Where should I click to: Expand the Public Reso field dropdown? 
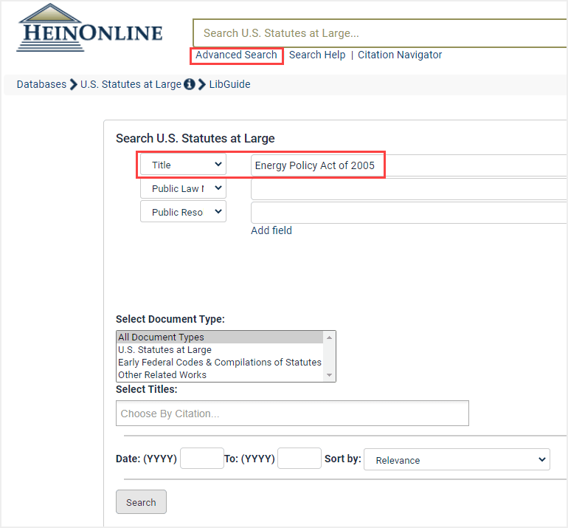[183, 212]
